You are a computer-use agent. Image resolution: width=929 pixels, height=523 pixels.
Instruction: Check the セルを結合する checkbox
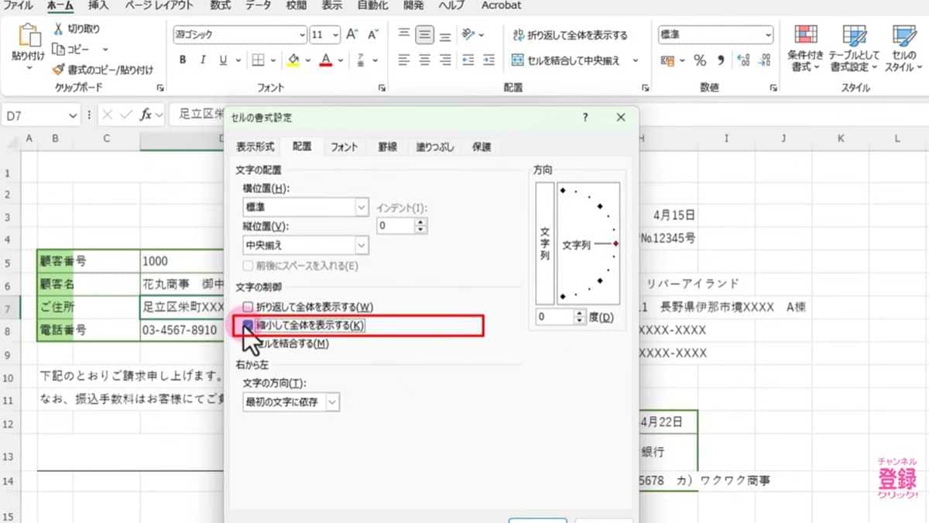pyautogui.click(x=249, y=345)
